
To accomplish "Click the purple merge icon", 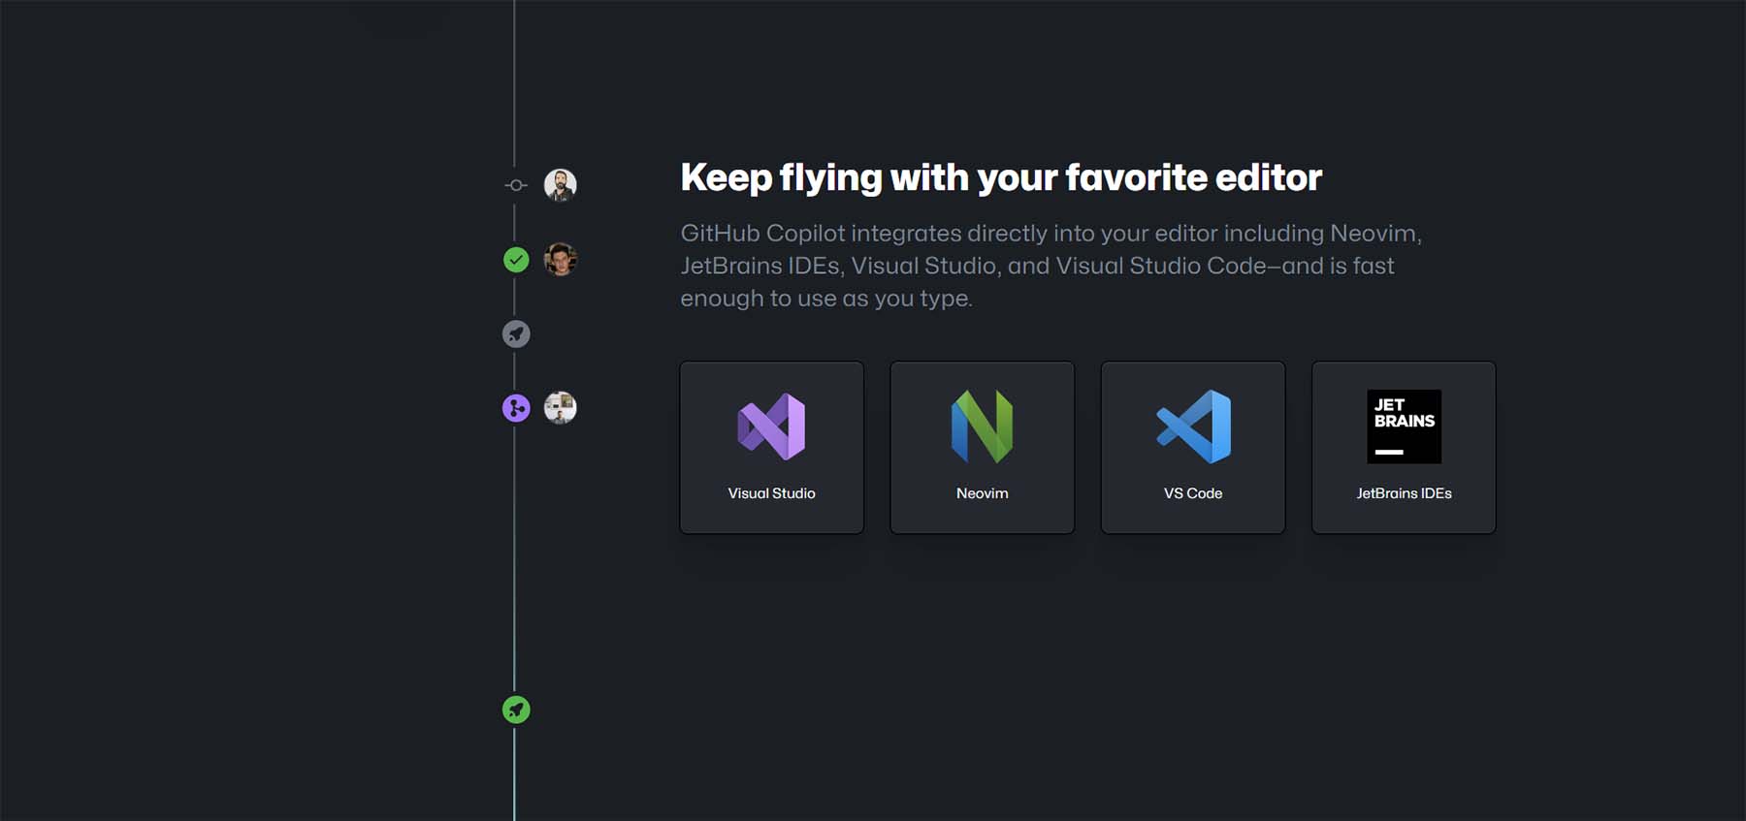I will coord(516,408).
